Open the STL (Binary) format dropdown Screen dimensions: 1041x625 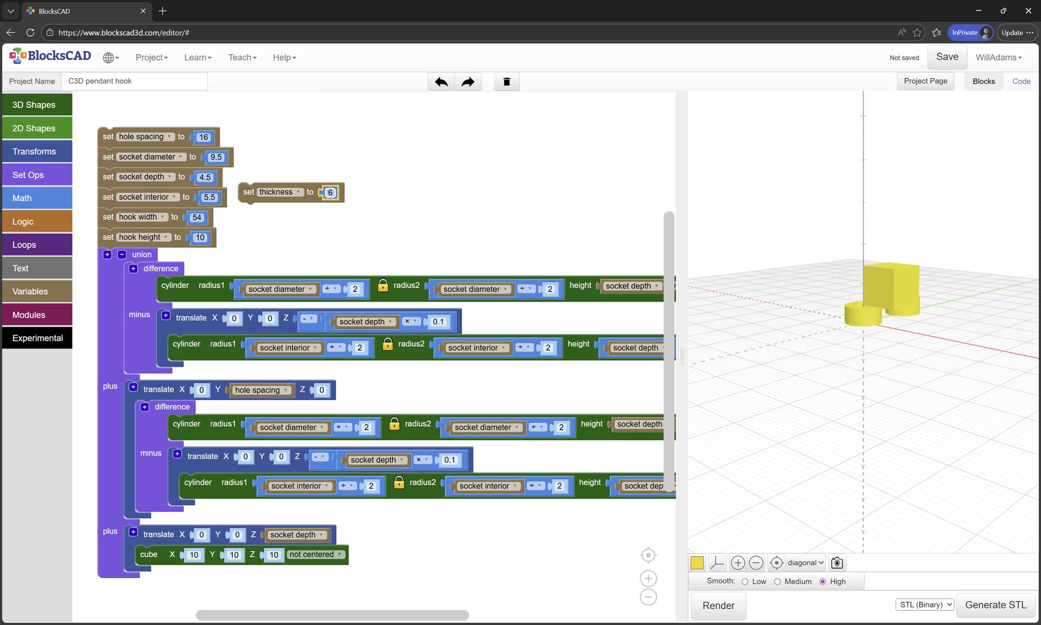pos(924,604)
